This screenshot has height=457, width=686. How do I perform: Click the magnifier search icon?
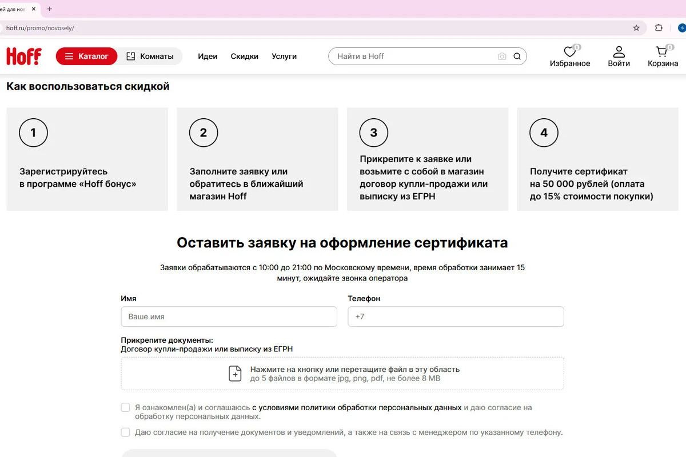click(517, 57)
